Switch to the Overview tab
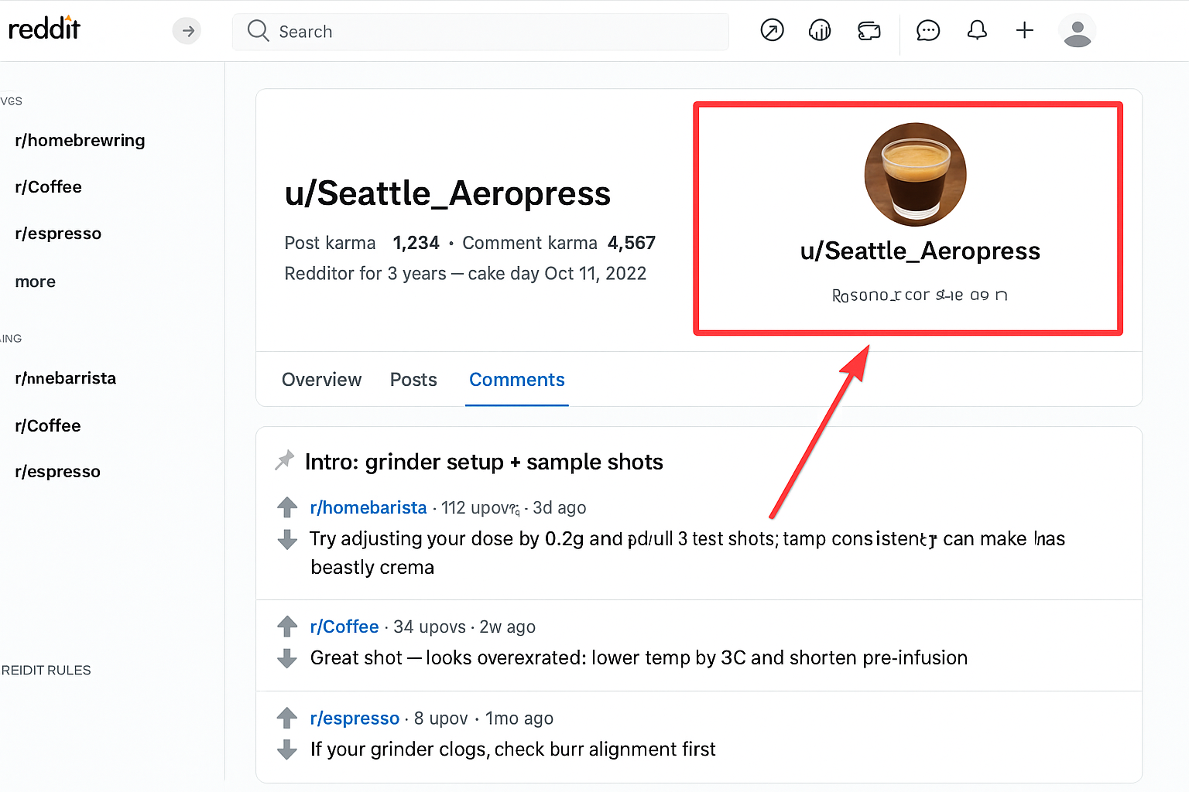This screenshot has height=792, width=1189. point(321,380)
